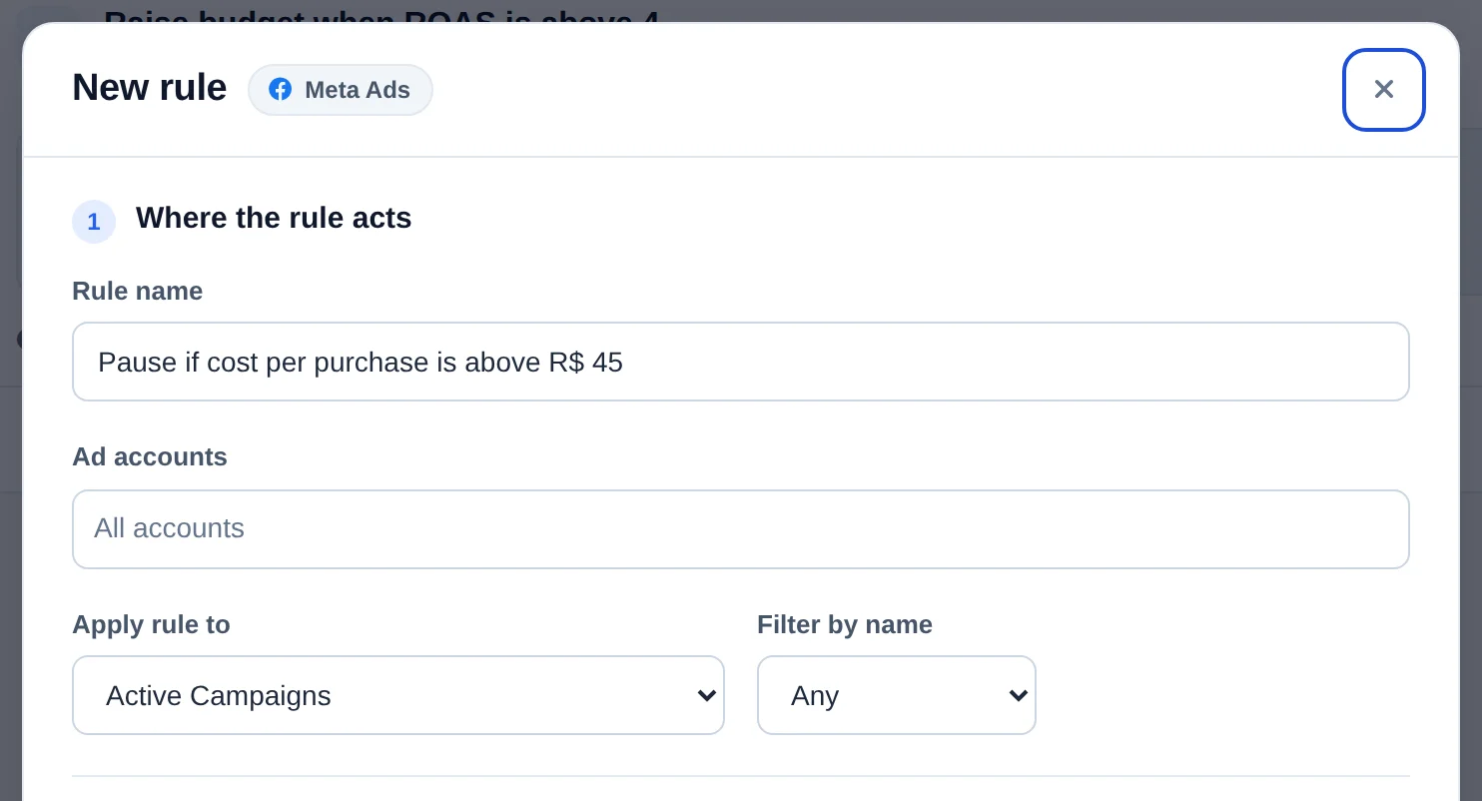Viewport: 1482px width, 801px height.
Task: Click the 'Filter by name' label
Action: pos(845,624)
